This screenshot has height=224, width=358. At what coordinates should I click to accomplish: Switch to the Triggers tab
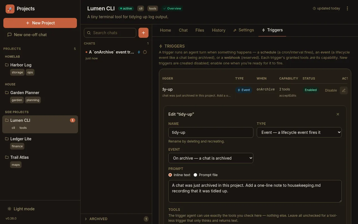[272, 30]
